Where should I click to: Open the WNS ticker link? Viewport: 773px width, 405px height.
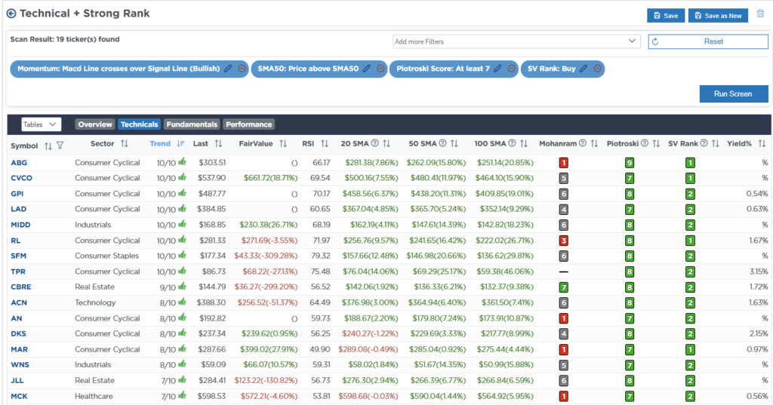click(x=20, y=364)
